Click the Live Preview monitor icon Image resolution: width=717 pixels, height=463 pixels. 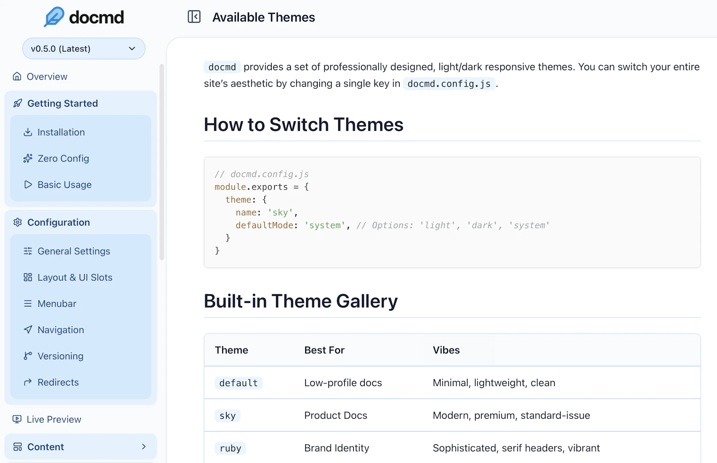point(17,419)
